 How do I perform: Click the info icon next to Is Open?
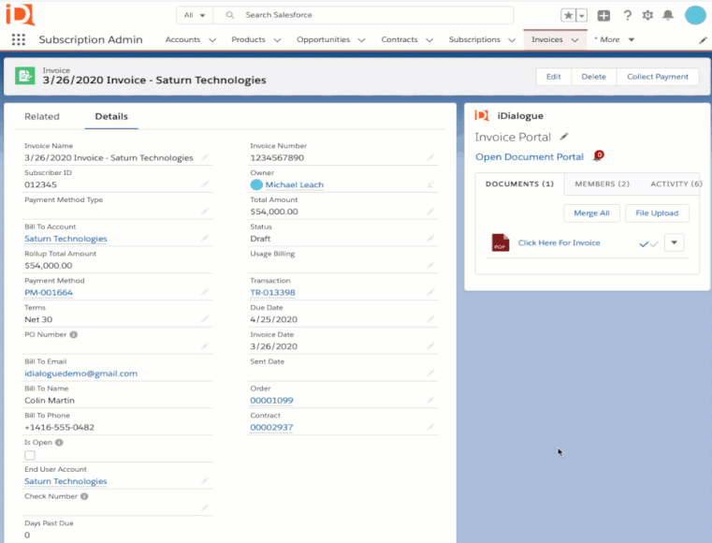pyautogui.click(x=59, y=442)
